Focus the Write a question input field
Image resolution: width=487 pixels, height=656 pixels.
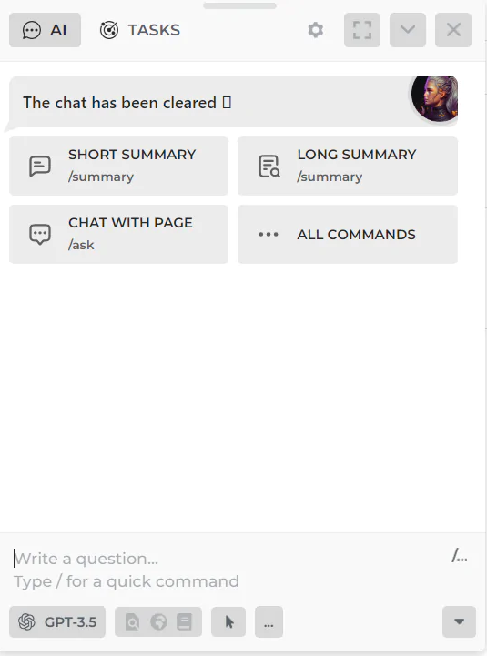pyautogui.click(x=230, y=570)
